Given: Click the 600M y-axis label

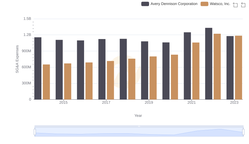Looking at the screenshot, I should coord(26,67).
